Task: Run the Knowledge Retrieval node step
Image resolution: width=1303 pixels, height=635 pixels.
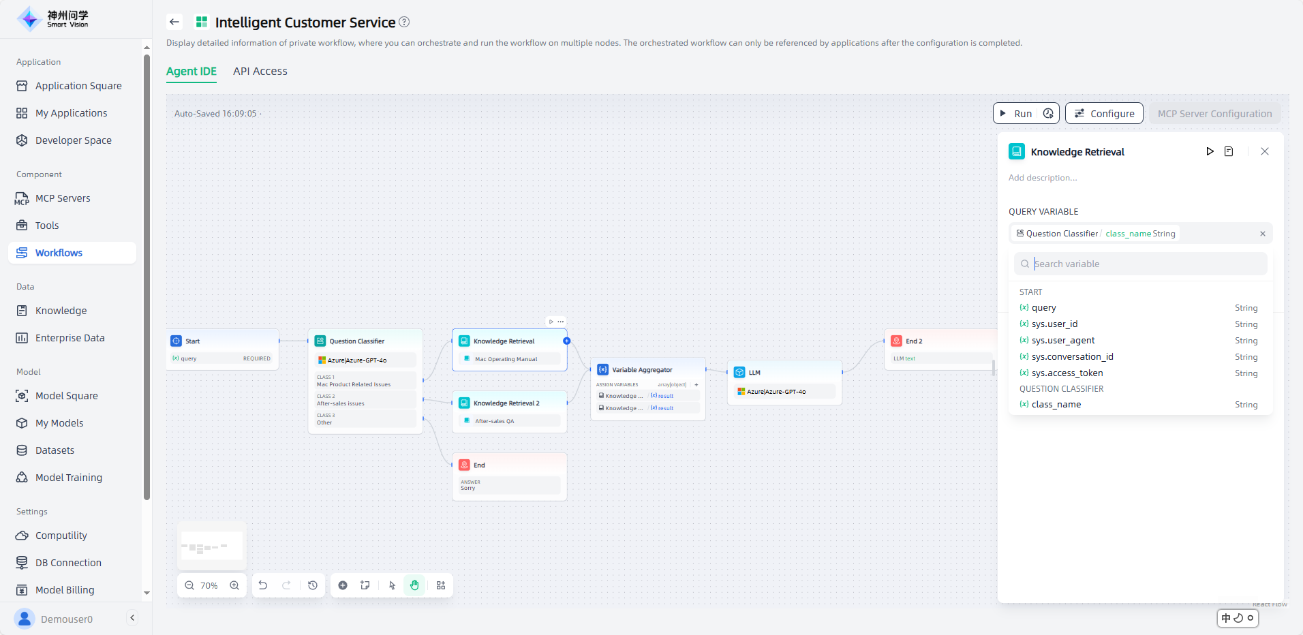Action: pyautogui.click(x=1210, y=151)
